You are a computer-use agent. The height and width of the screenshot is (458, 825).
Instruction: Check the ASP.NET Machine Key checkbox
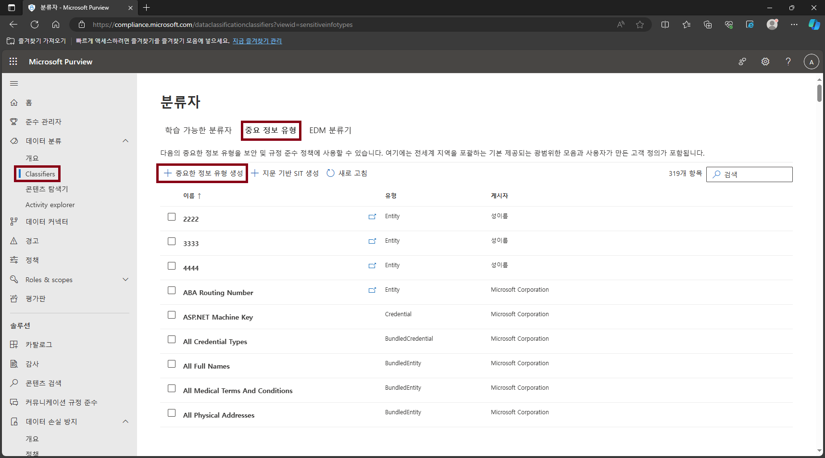point(172,315)
